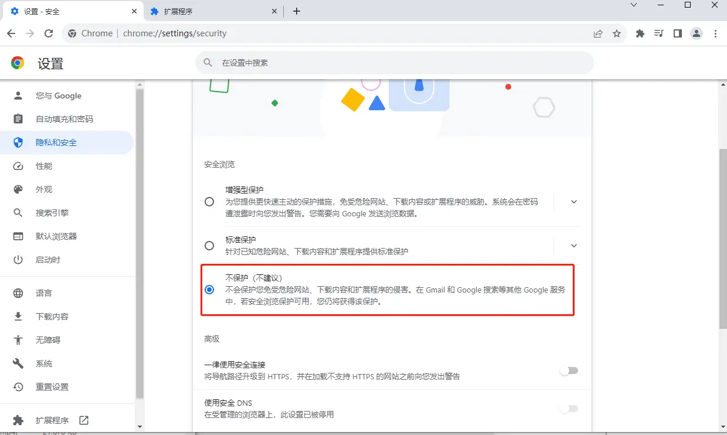Screen dimensions: 727x435
Task: Select the 增强型保护 radio button
Action: 209,201
